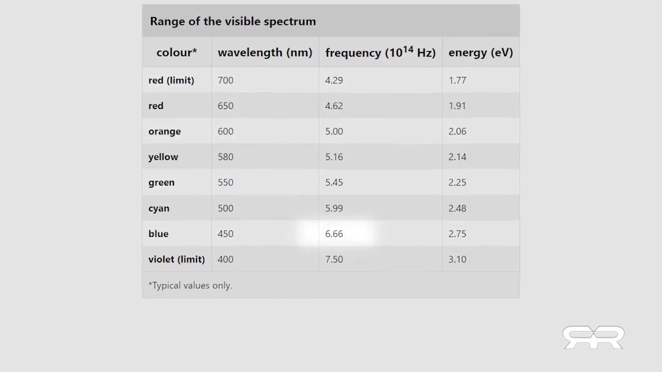
Task: Click the 3.10 energy value
Action: [x=457, y=259]
